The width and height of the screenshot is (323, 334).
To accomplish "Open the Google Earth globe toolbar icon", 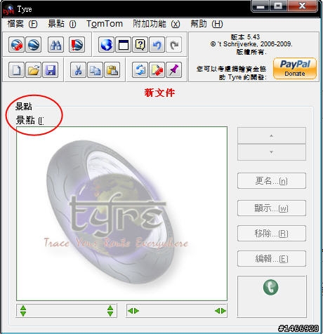I will pyautogui.click(x=34, y=44).
